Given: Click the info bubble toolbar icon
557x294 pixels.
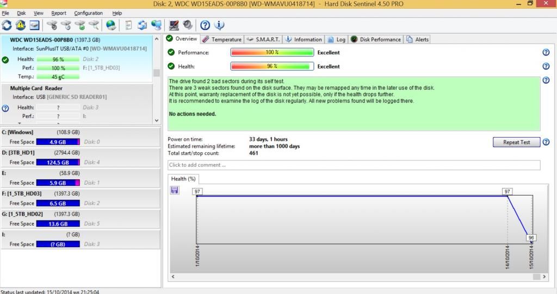Looking at the screenshot, I should (x=219, y=25).
